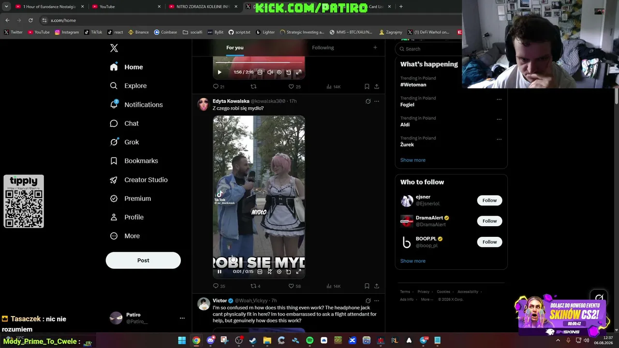Open settings gear on the 2:16 video
This screenshot has width=619, height=348.
coord(279,72)
